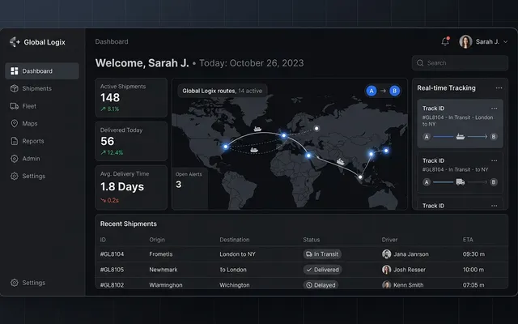This screenshot has width=518, height=324.
Task: Sort by Destination column header
Action: click(x=235, y=240)
